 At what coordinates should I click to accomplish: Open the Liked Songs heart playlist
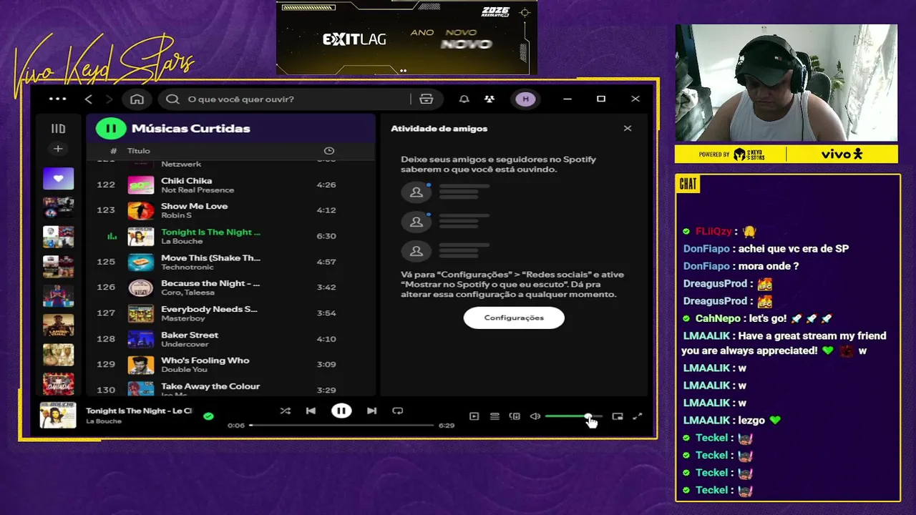click(x=58, y=178)
